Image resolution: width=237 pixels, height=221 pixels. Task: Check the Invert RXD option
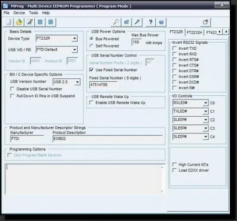click(x=175, y=54)
